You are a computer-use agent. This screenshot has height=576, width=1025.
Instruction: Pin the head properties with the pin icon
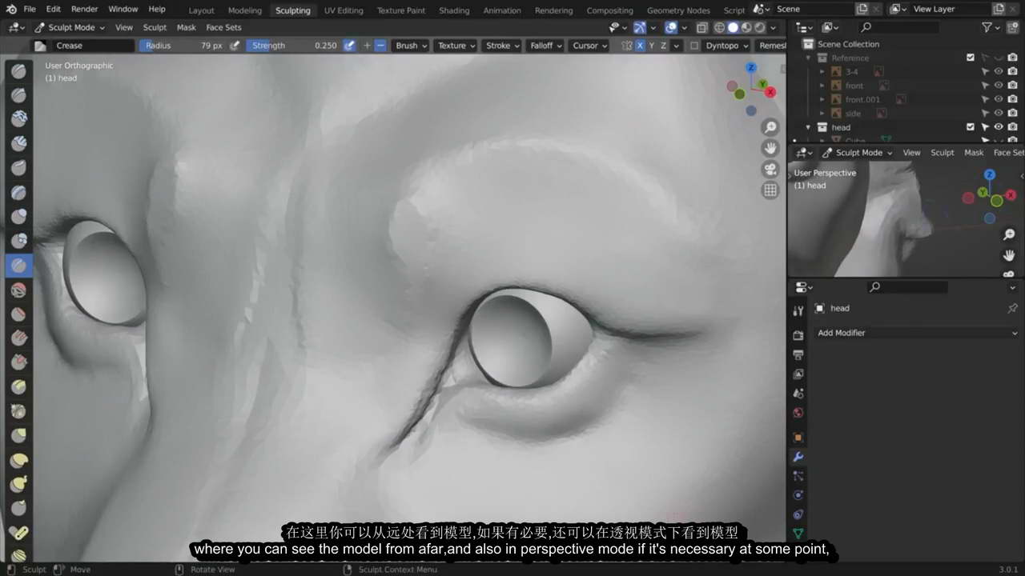pos(1012,308)
